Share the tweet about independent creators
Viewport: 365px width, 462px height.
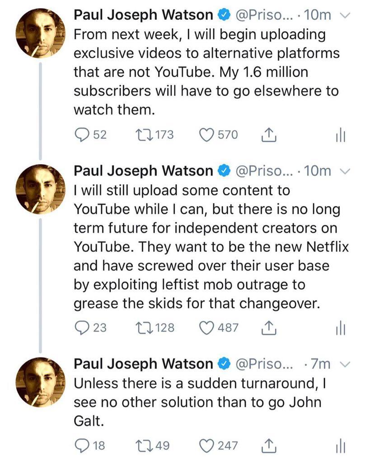point(269,328)
